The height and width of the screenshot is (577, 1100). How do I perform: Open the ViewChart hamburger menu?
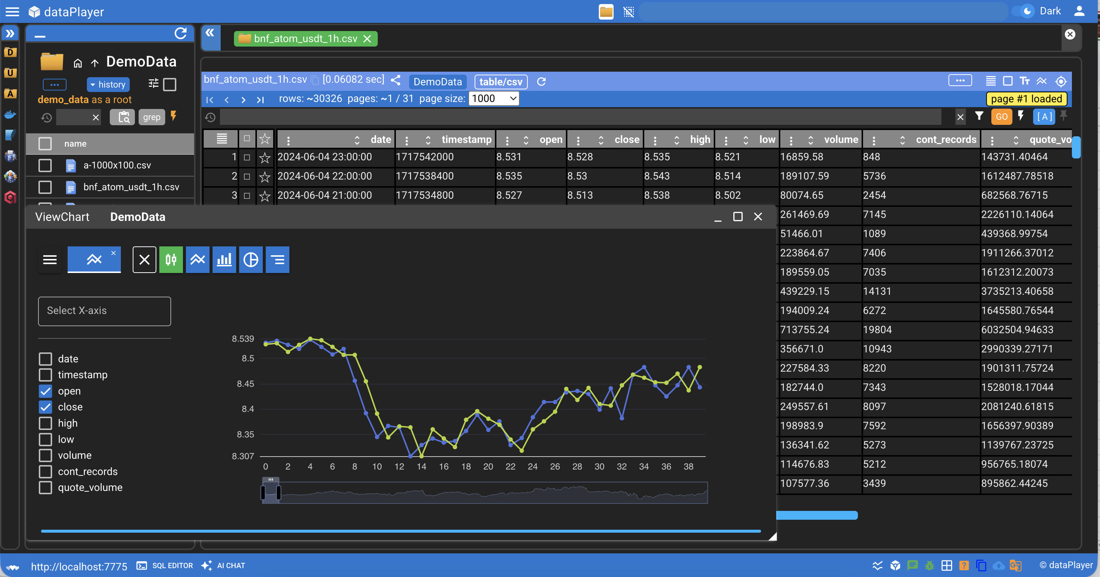pos(50,259)
